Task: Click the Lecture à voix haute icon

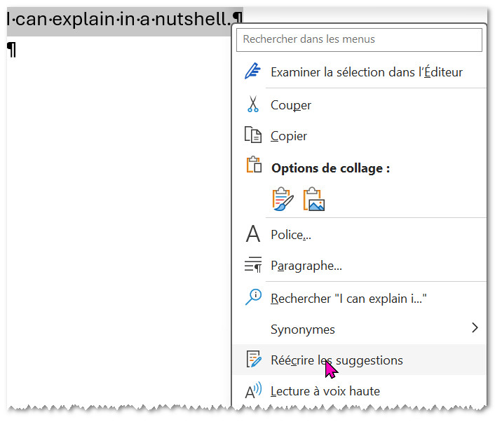Action: pyautogui.click(x=252, y=391)
